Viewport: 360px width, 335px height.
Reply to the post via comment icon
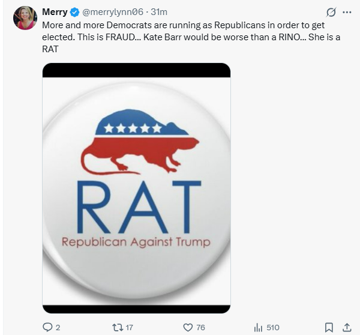[x=48, y=327]
